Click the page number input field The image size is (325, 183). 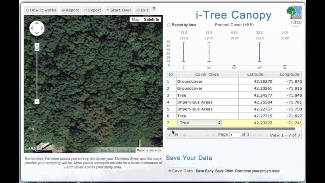[235, 135]
